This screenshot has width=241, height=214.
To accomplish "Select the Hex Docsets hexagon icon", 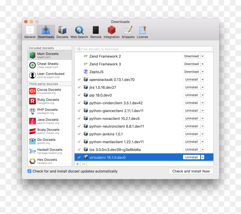I will click(33, 161).
